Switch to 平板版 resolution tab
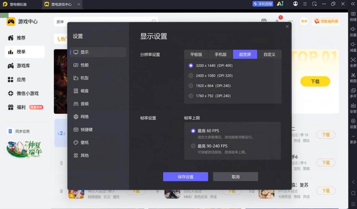Viewport: 357px width, 209px height. coord(196,54)
